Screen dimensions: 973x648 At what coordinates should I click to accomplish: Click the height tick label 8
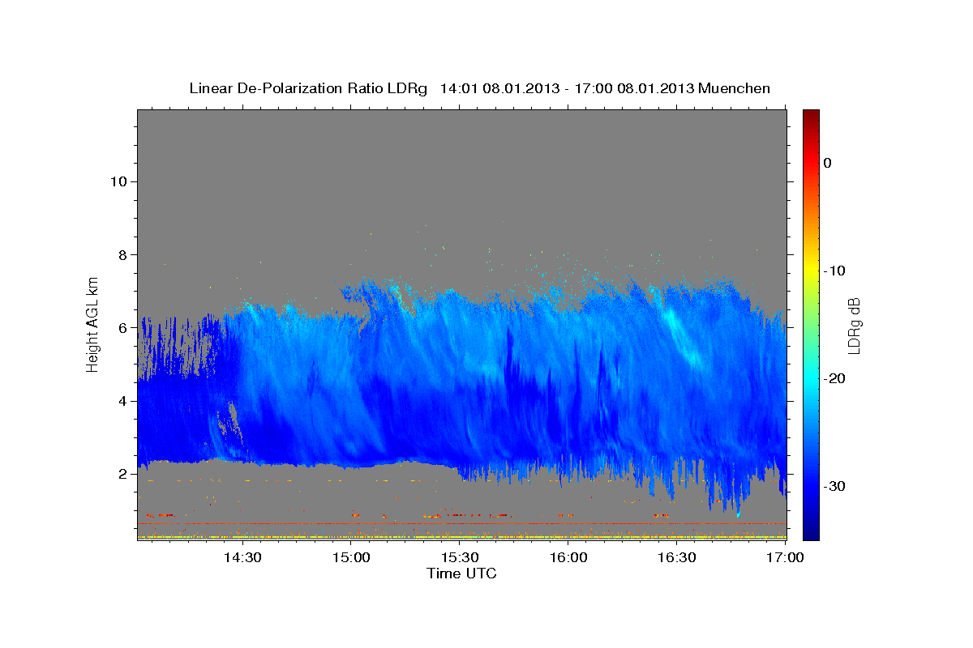pyautogui.click(x=122, y=254)
